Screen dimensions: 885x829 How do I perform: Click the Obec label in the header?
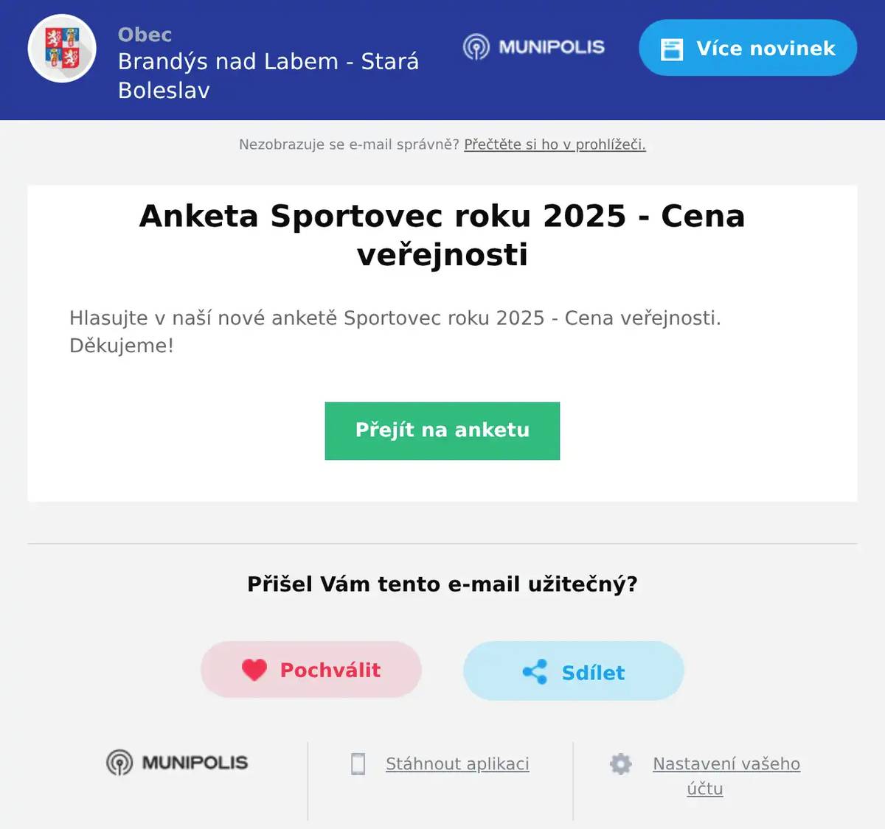144,35
